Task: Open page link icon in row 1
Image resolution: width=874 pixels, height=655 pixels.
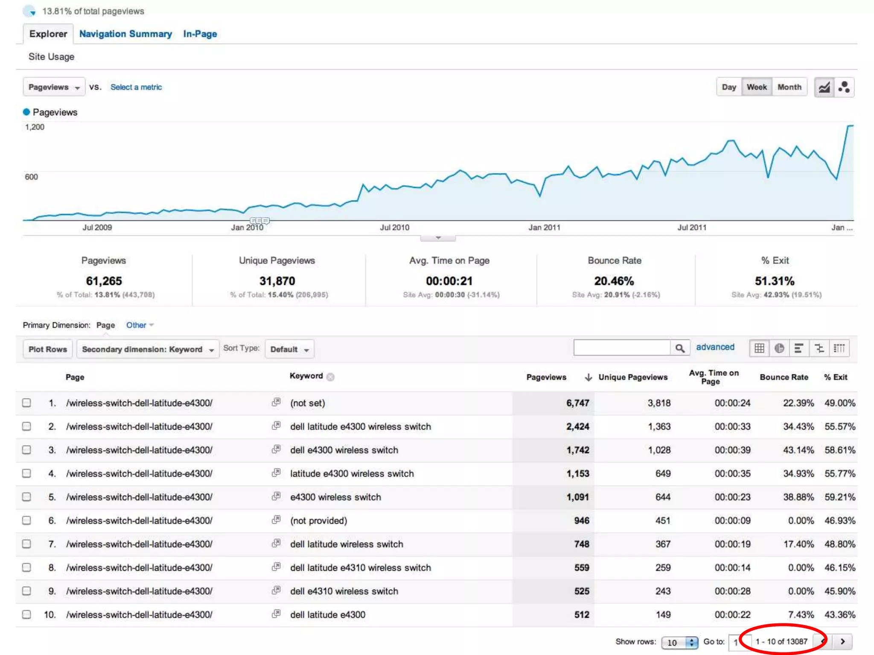Action: tap(276, 402)
